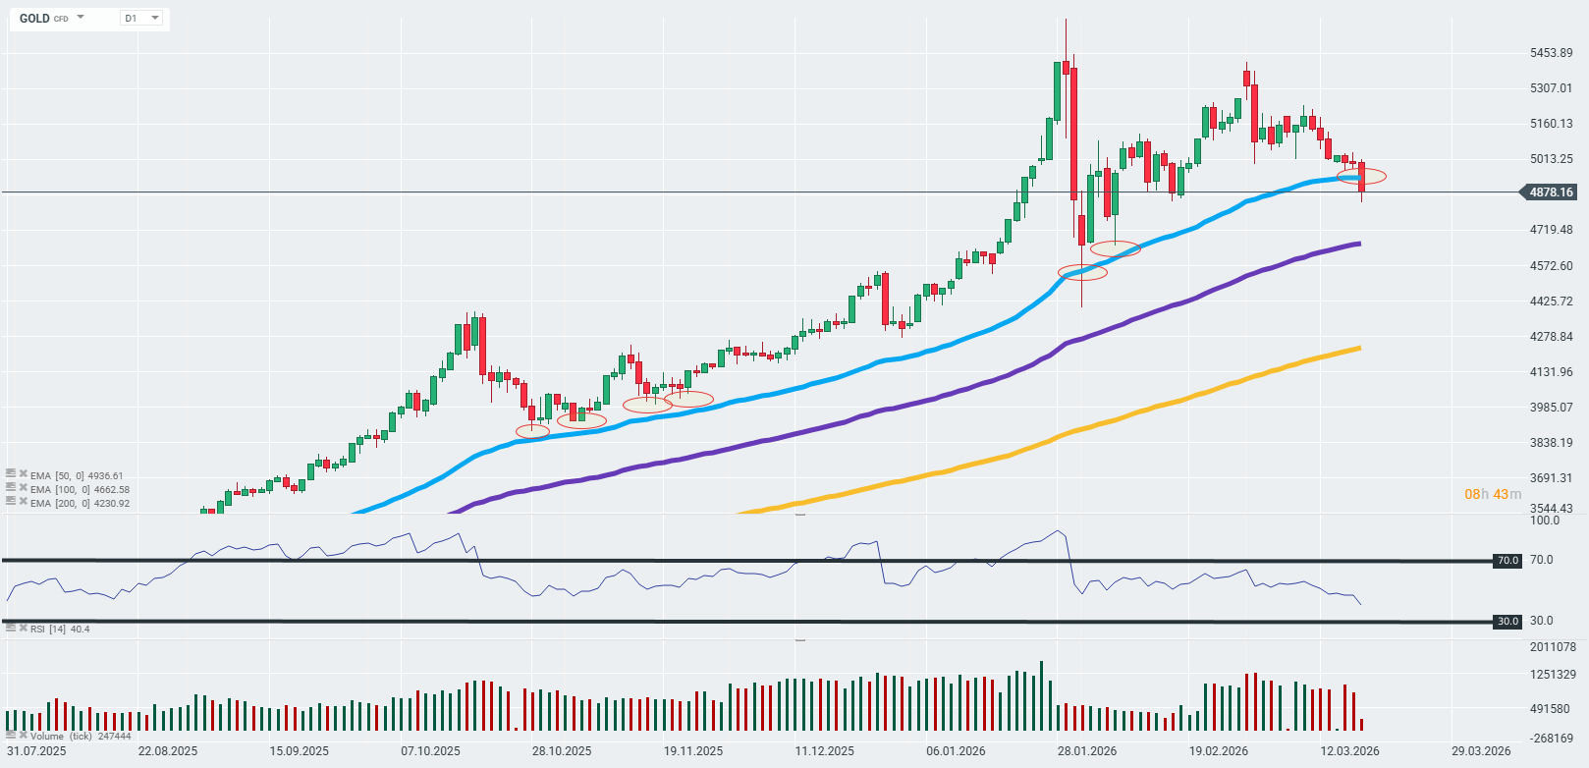The height and width of the screenshot is (768, 1589).
Task: Select the RSI 30.0 level label
Action: point(1507,622)
